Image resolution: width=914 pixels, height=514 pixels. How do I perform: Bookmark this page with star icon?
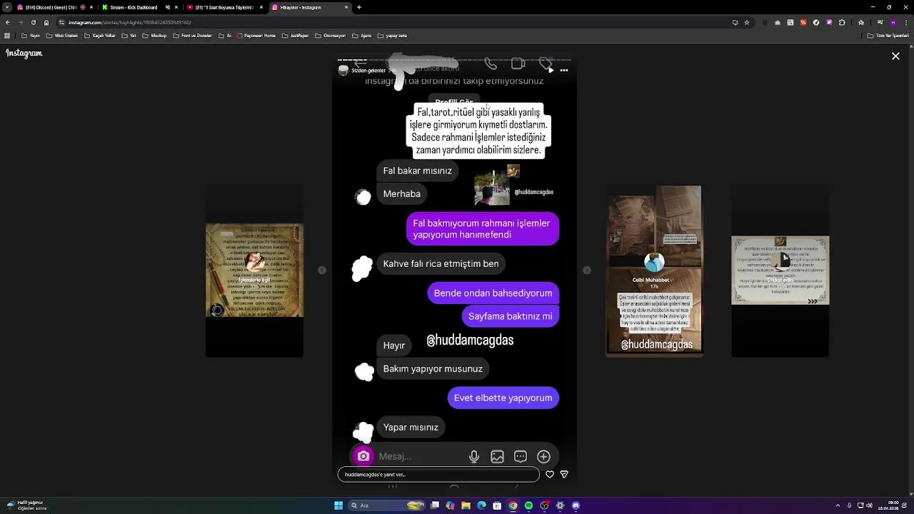coord(747,22)
